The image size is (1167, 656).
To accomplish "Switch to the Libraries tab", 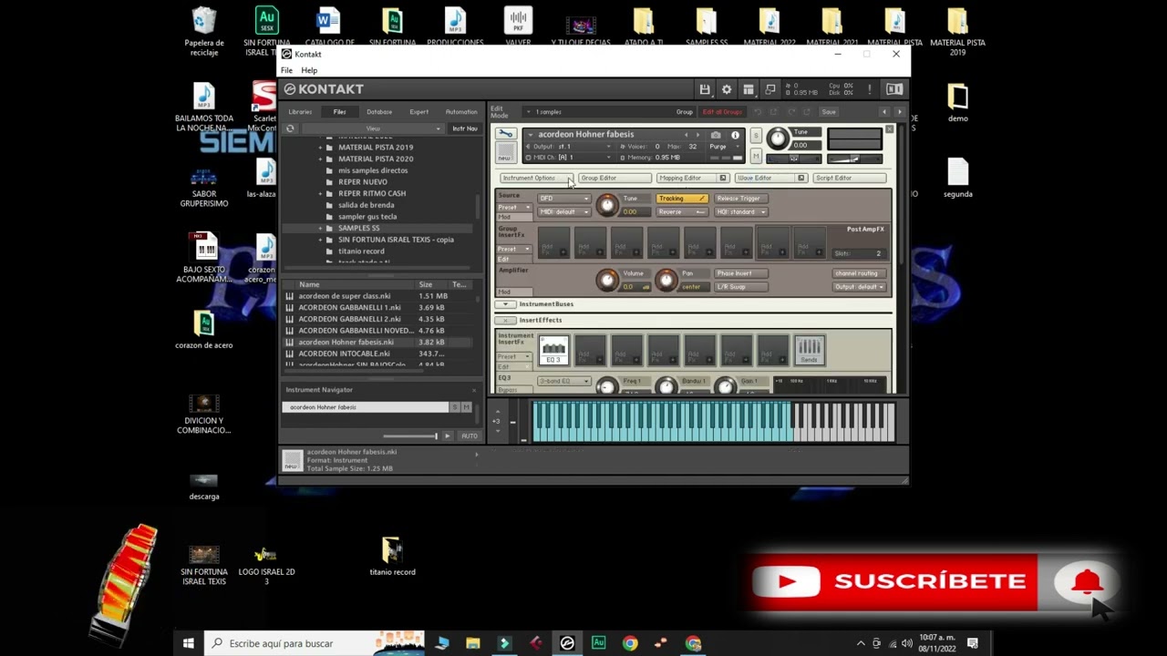I will click(300, 112).
